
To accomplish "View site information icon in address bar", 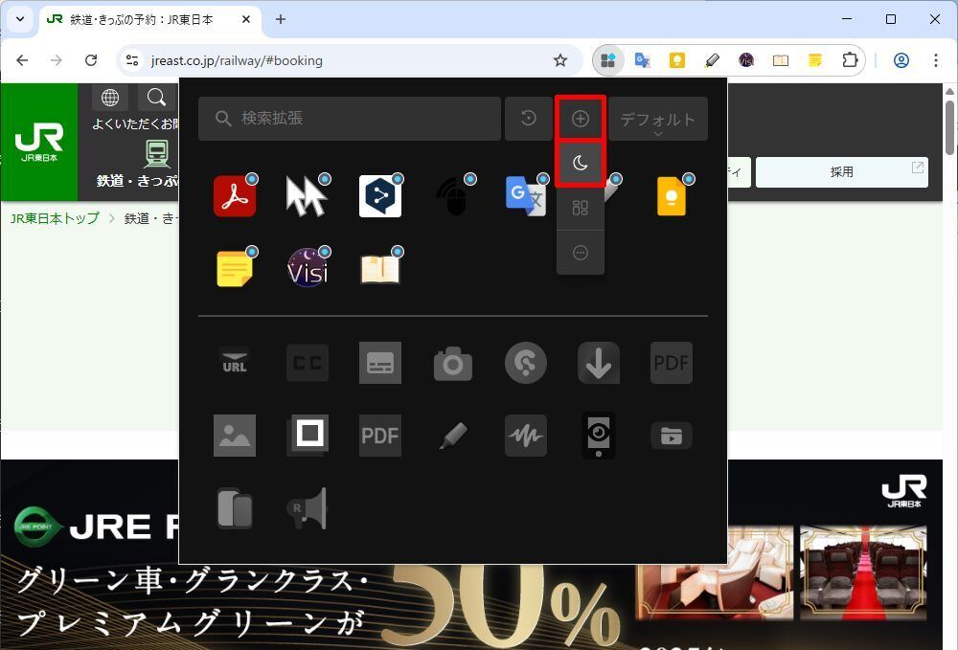I will pyautogui.click(x=132, y=60).
